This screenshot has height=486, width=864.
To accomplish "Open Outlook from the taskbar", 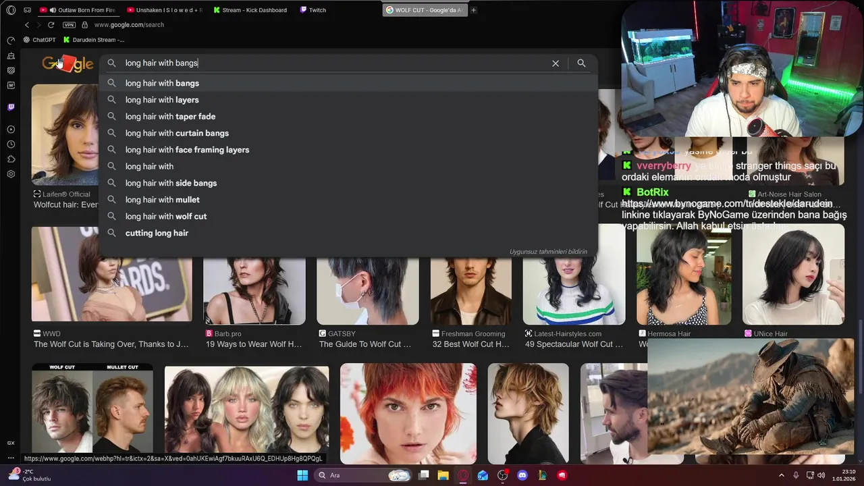I will point(483,475).
